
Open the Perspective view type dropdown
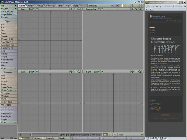pyautogui.click(x=93, y=9)
